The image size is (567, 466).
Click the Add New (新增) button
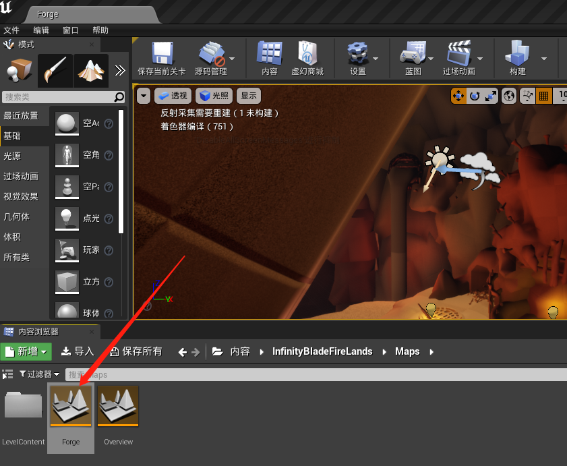[x=26, y=351]
